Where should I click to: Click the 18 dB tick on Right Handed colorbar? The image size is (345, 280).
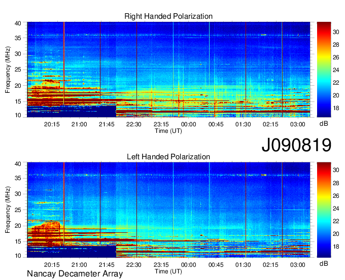[x=336, y=108]
